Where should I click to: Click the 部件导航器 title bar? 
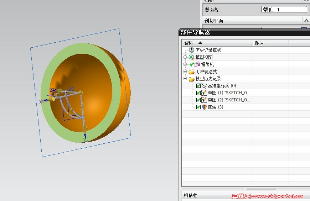(244, 32)
